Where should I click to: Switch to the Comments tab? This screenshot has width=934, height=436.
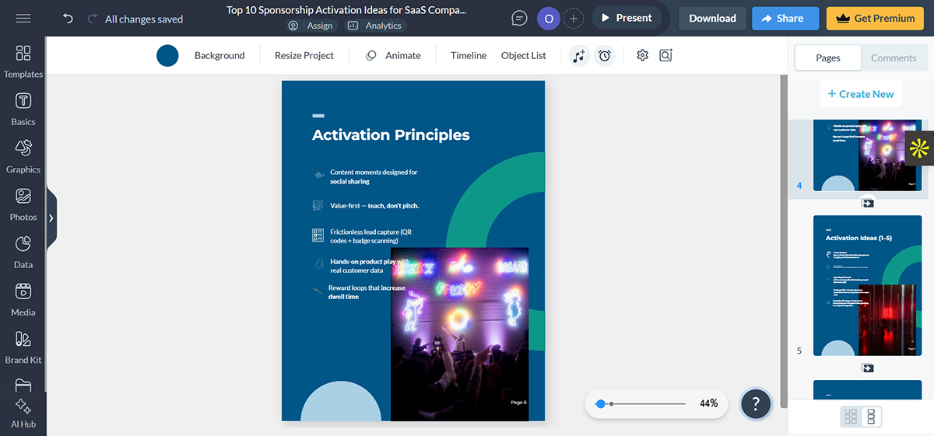click(x=894, y=58)
